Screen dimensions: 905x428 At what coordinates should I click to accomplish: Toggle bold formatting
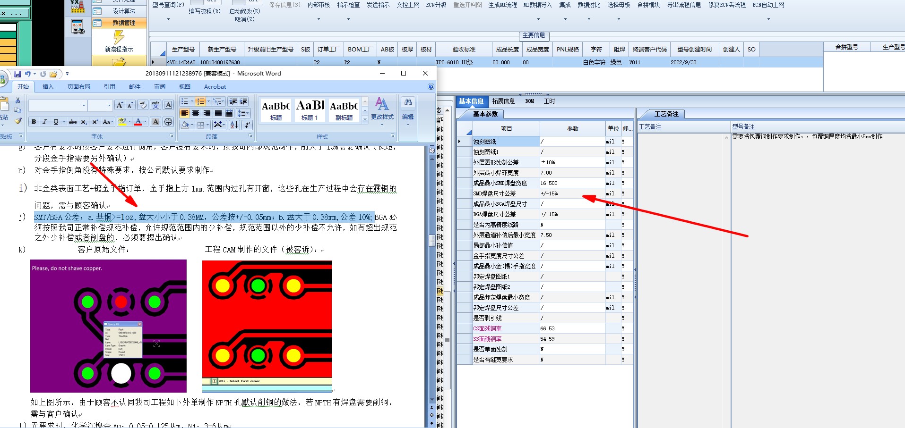34,122
